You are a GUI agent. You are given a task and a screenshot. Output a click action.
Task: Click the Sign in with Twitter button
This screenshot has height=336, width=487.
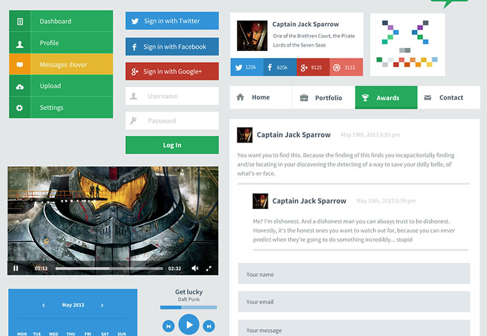coord(172,21)
